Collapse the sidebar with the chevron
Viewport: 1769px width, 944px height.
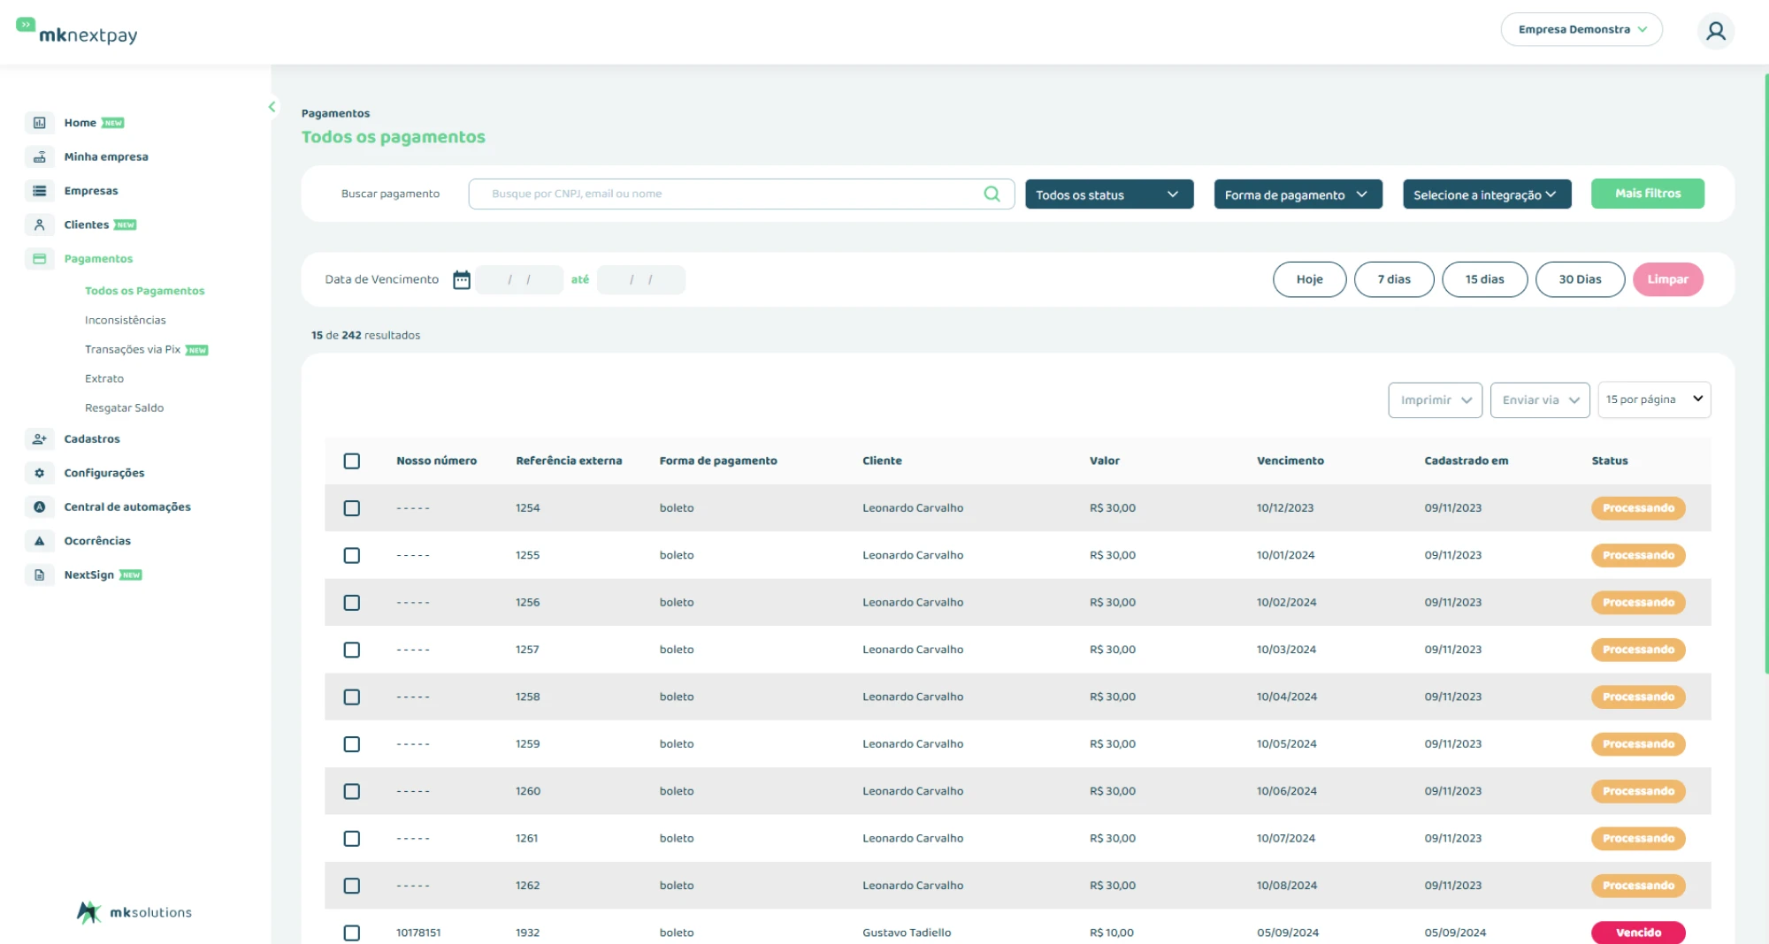coord(272,107)
